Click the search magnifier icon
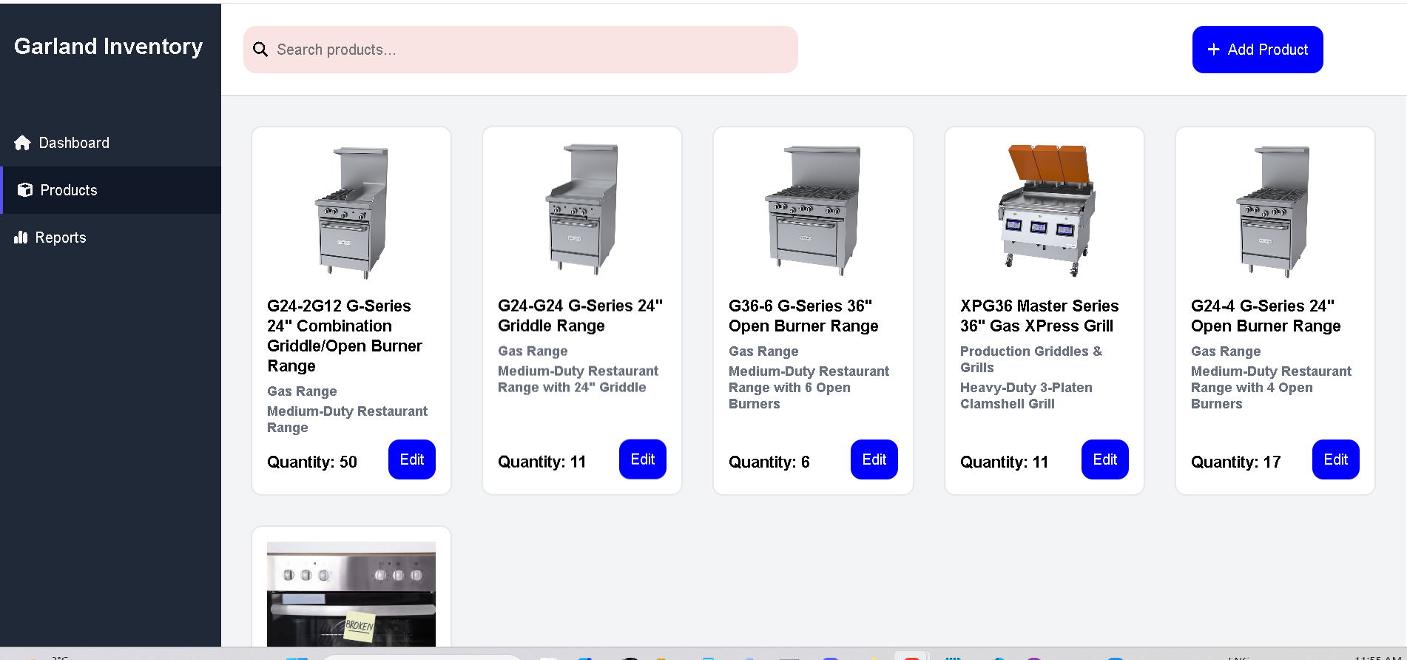The image size is (1407, 660). 260,50
